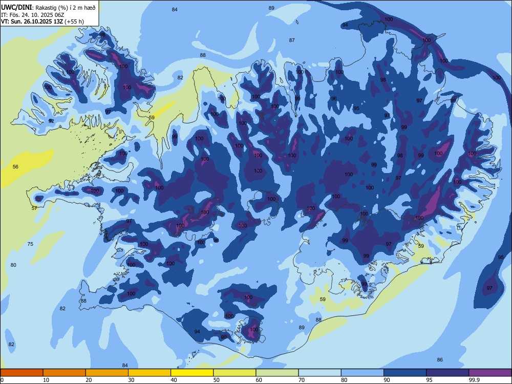Screen dimensions: 512x384
Task: Click the '92' humidity value in Westfjords
Action: [51, 121]
